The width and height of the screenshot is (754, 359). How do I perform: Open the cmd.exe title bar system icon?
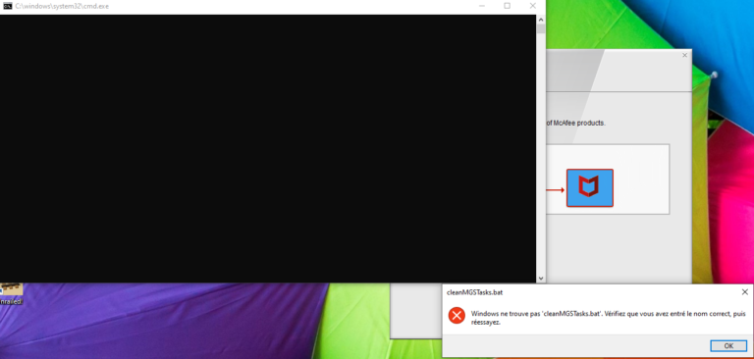pyautogui.click(x=7, y=6)
